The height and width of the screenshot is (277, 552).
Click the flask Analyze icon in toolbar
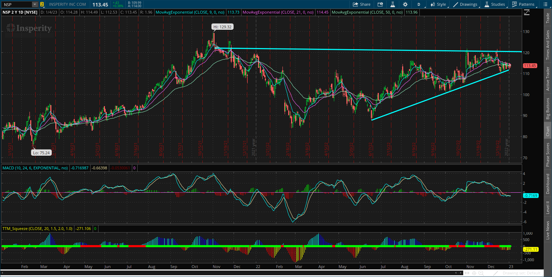tap(392, 4)
